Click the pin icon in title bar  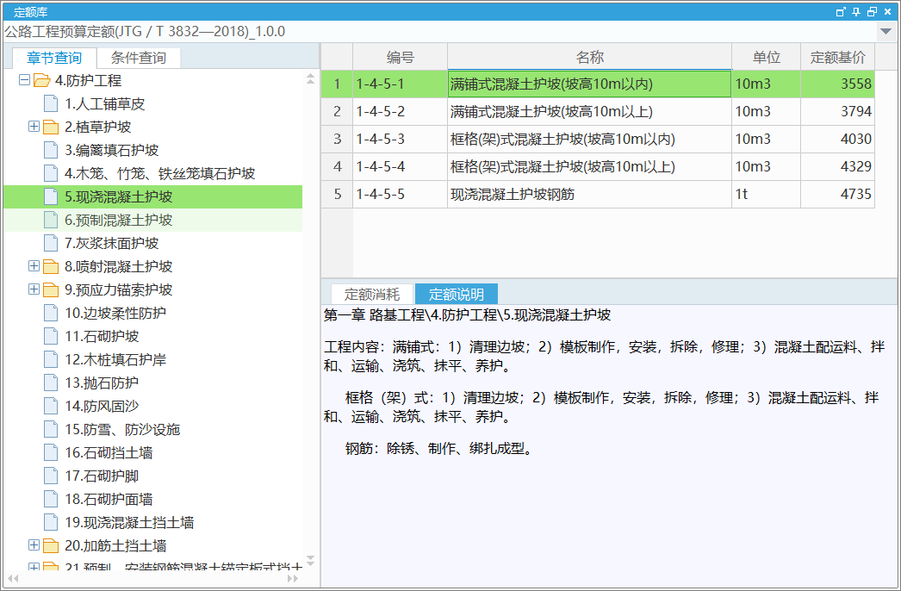(856, 11)
